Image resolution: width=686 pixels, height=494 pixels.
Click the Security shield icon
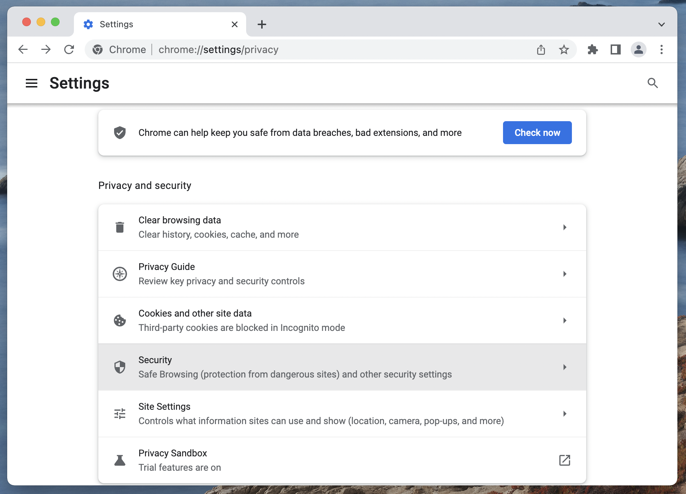[x=120, y=367]
